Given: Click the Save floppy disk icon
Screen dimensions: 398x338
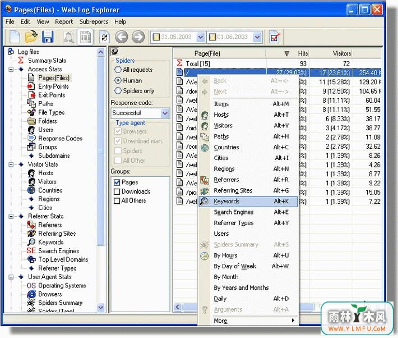Looking at the screenshot, I should [48, 37].
